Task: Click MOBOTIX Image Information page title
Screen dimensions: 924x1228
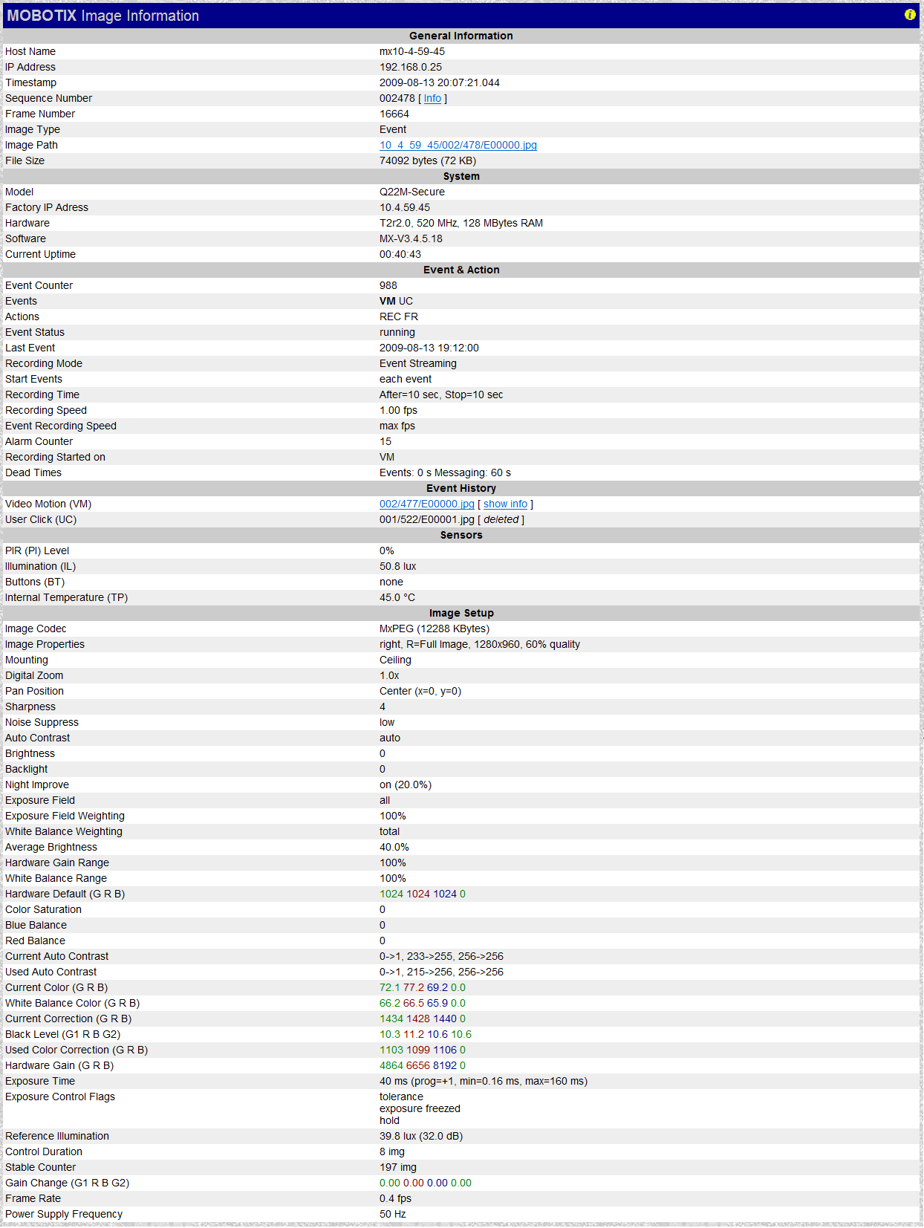Action: point(103,16)
